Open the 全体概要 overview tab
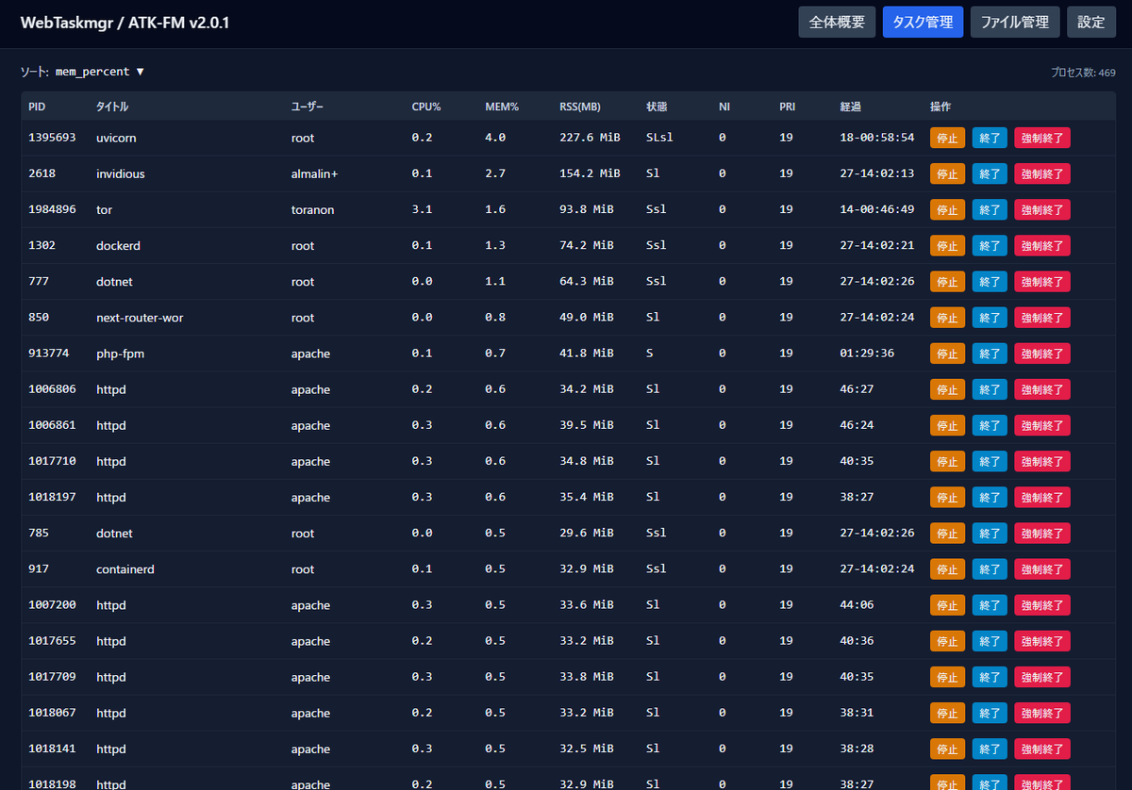Screen dimensions: 1132x790 pos(837,22)
